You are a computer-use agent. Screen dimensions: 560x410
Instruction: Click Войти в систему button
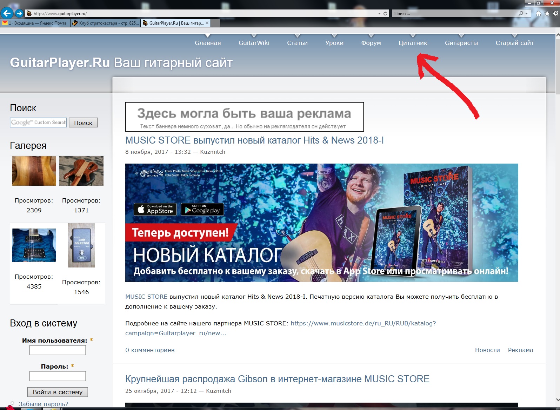coord(58,392)
